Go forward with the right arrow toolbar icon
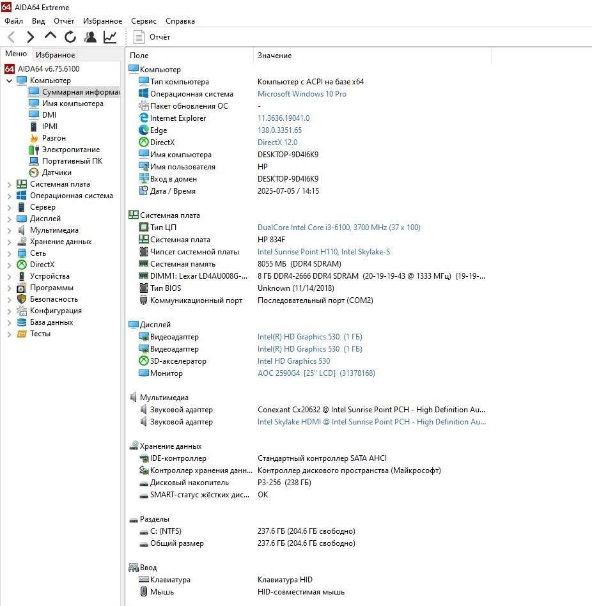The height and width of the screenshot is (606, 592). click(31, 37)
